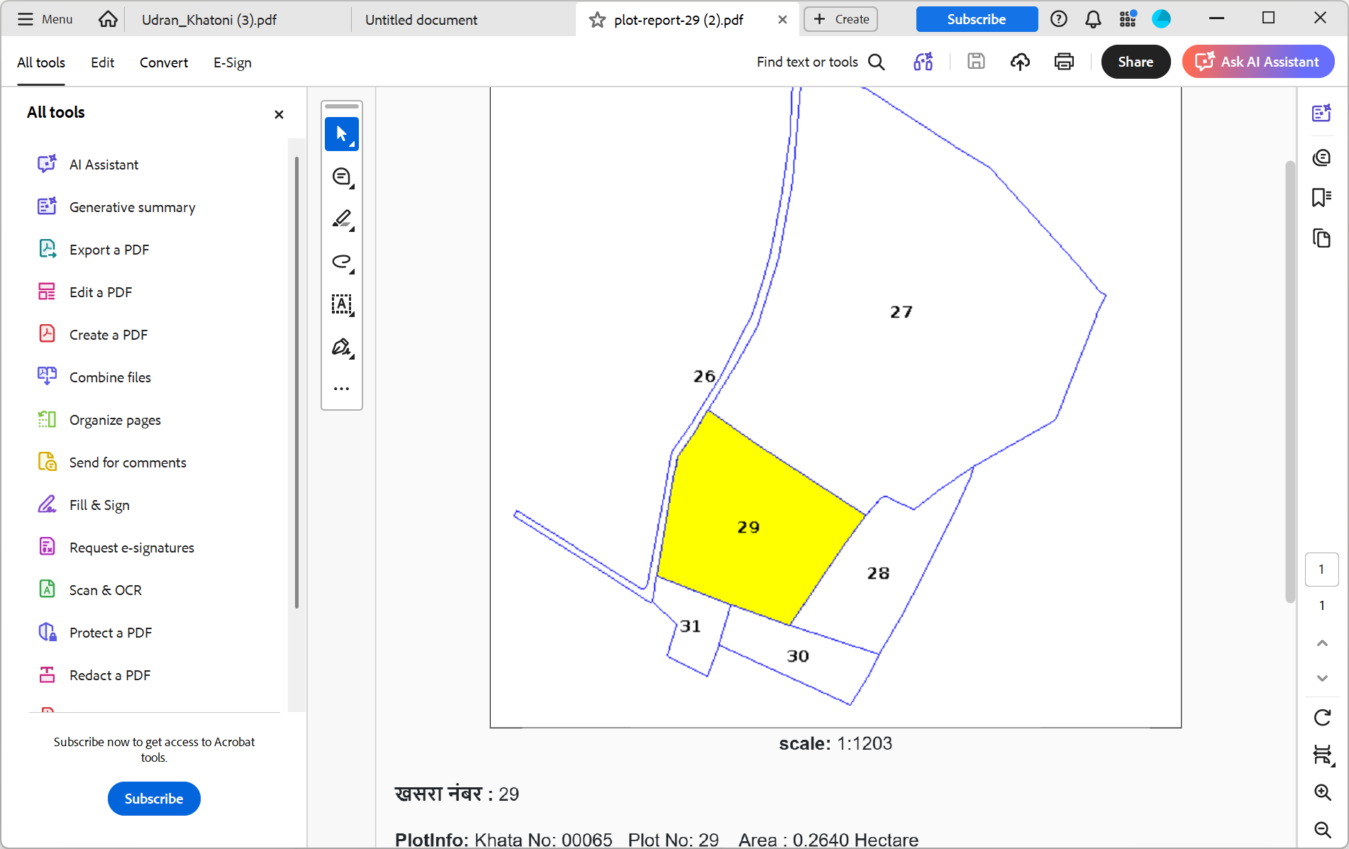The image size is (1349, 849).
Task: Save the file with floppy disk icon
Action: click(976, 62)
